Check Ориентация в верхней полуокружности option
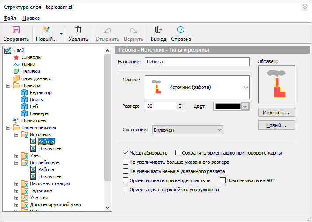Screen dimensions: 312x222 (x=126, y=190)
